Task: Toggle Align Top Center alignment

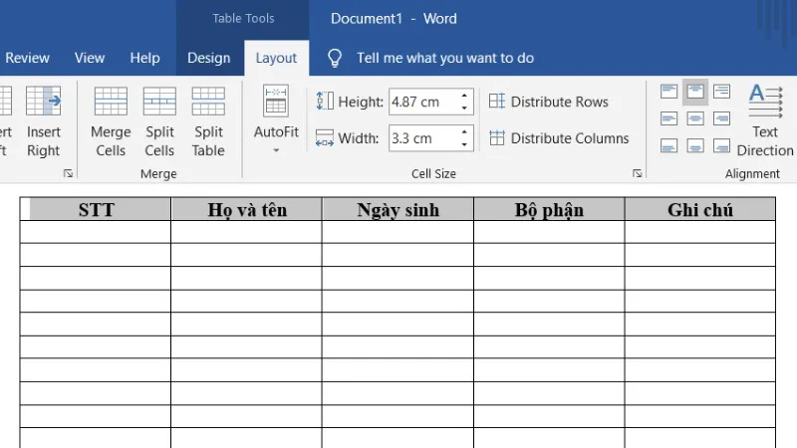Action: pos(695,92)
